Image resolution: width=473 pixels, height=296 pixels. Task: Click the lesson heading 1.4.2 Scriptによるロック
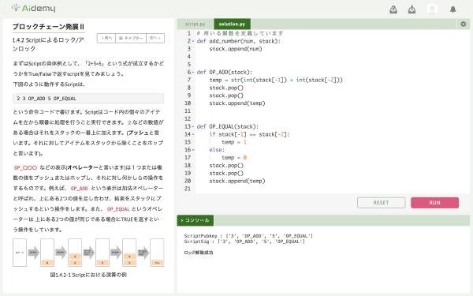(x=48, y=44)
